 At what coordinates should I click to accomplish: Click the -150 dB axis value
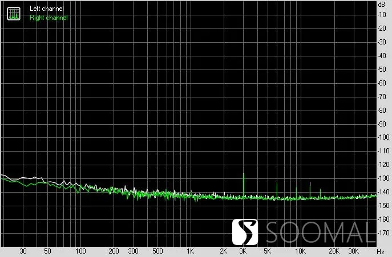click(383, 206)
